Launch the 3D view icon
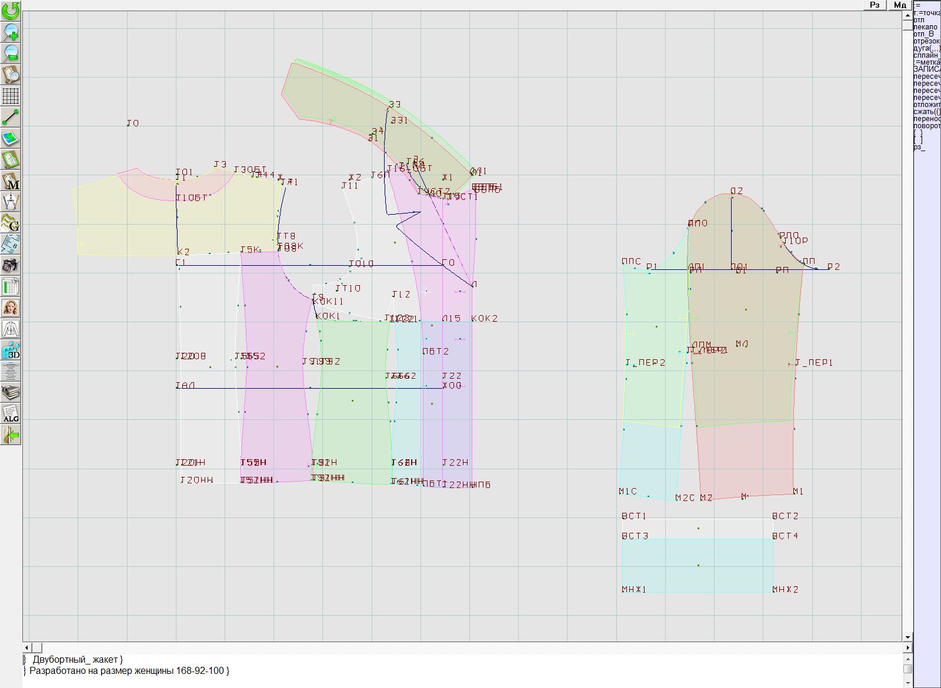 click(x=11, y=350)
